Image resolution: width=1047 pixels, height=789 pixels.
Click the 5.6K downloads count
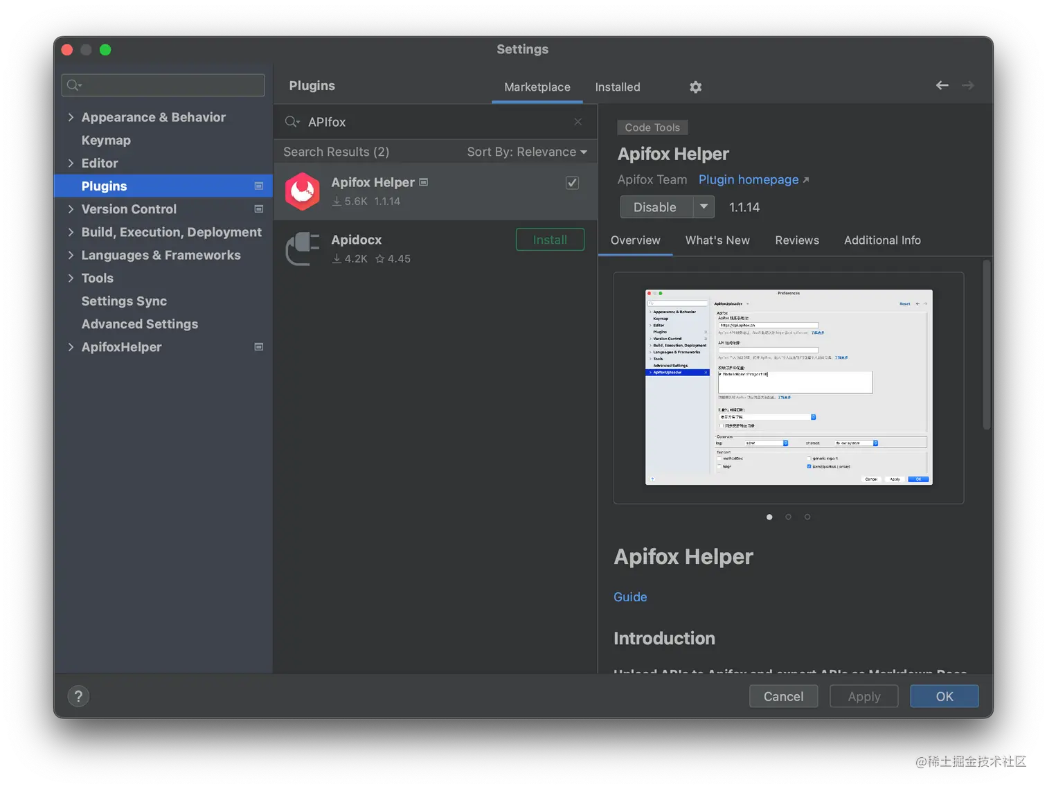pos(350,201)
